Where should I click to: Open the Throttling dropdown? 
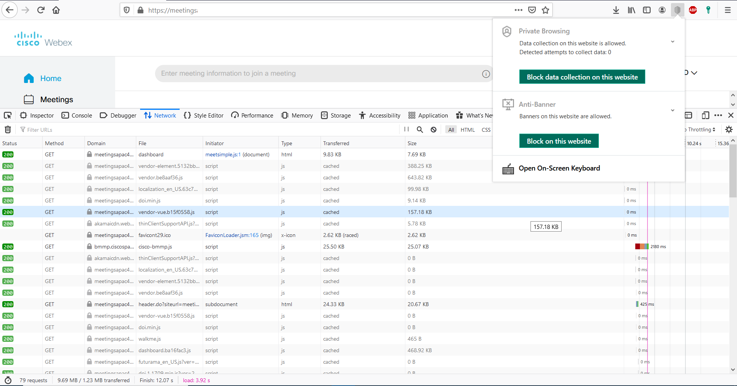[701, 129]
